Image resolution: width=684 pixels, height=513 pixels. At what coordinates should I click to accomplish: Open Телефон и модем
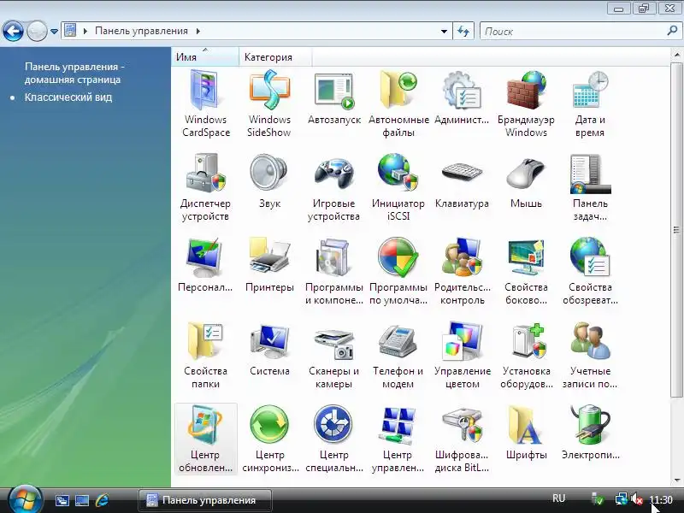398,356
